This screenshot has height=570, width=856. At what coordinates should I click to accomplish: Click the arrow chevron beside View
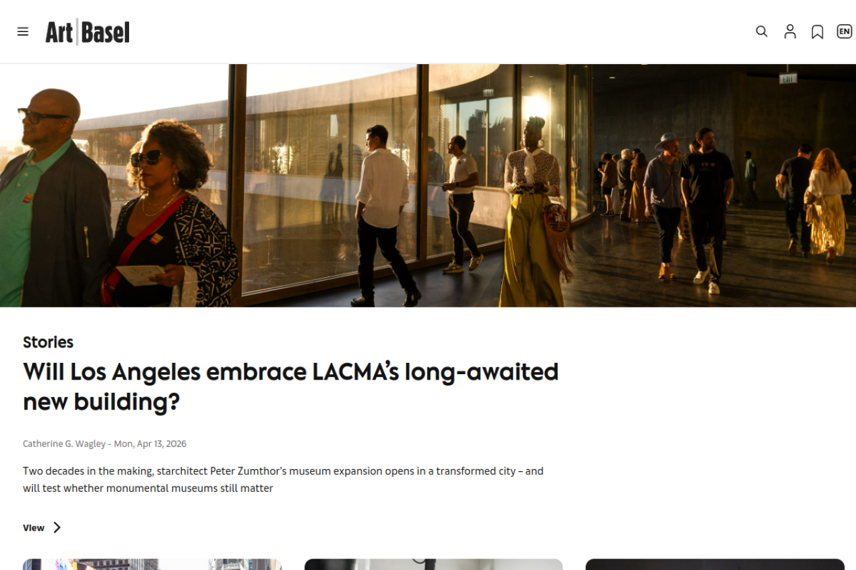57,527
